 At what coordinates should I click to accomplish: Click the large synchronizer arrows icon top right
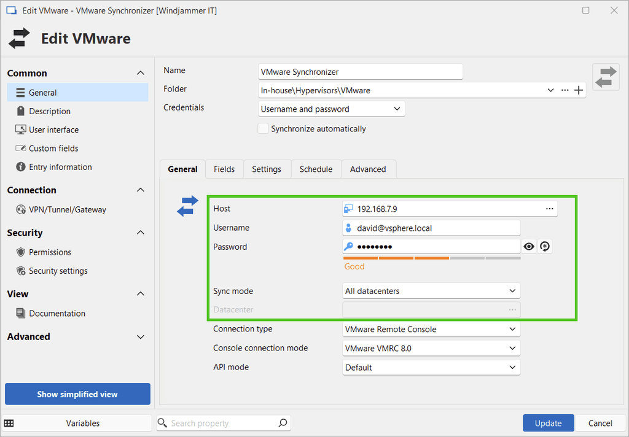click(x=606, y=77)
